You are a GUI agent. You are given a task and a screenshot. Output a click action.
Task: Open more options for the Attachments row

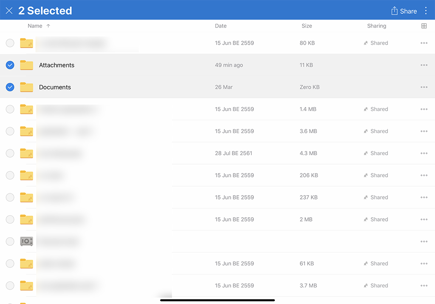pyautogui.click(x=424, y=65)
